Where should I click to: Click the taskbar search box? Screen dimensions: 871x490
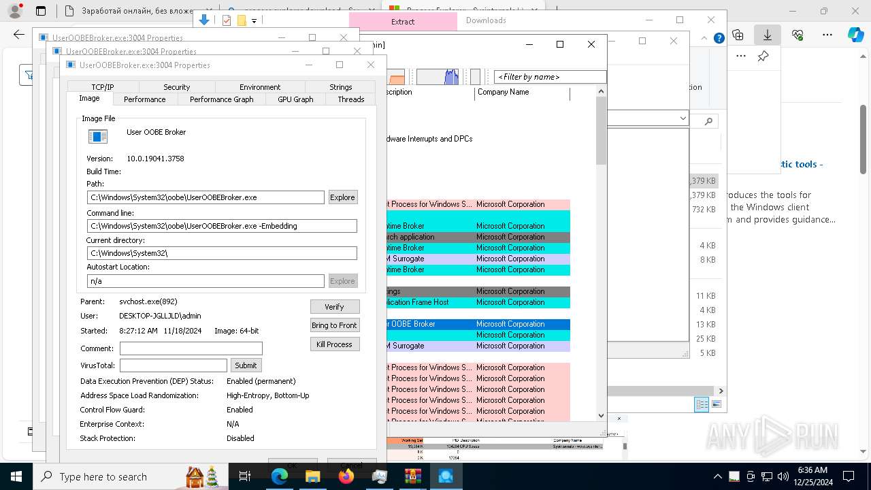[x=131, y=476]
